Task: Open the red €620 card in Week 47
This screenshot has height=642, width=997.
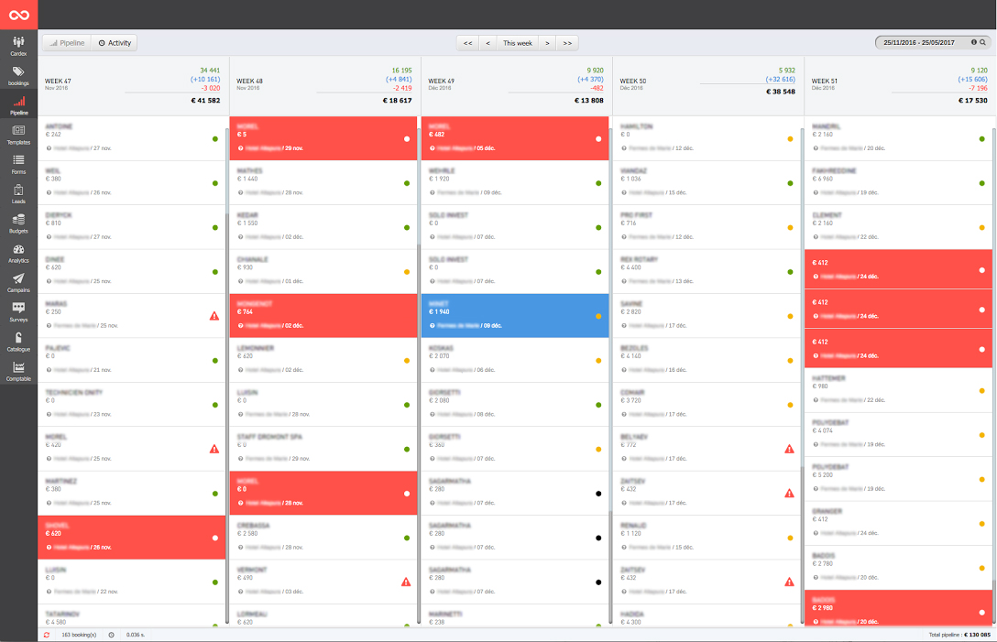Action: pyautogui.click(x=132, y=537)
